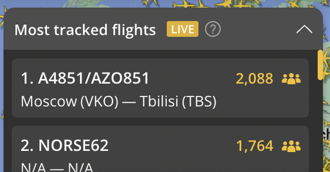
Task: Click the Moscow (VKO) — Tbilisi (TBS) route
Action: (119, 102)
